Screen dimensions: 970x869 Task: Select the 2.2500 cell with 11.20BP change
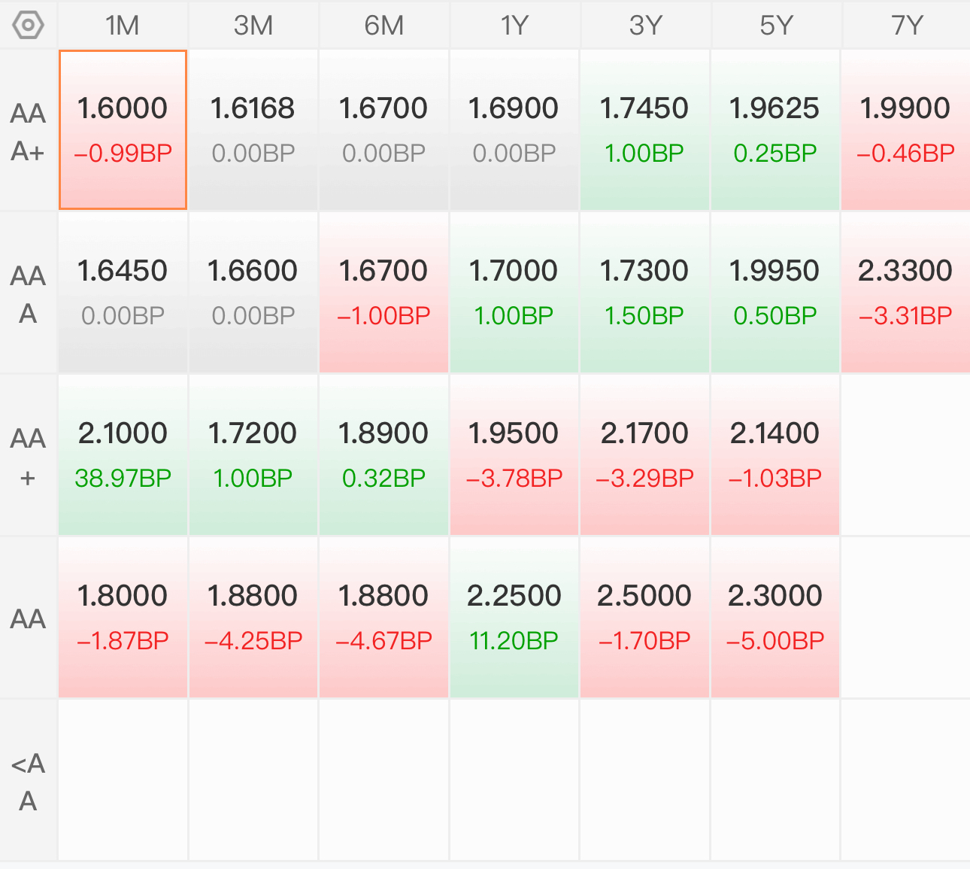tap(514, 617)
